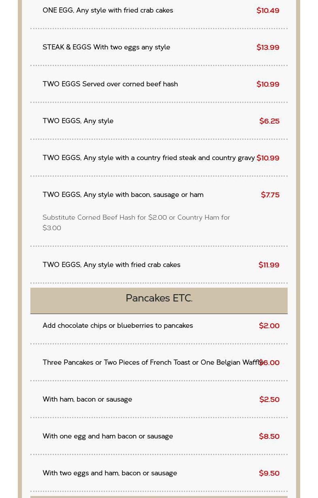This screenshot has height=498, width=318.
Task: Select the Three Pancakes or French Toast item
Action: [150, 363]
